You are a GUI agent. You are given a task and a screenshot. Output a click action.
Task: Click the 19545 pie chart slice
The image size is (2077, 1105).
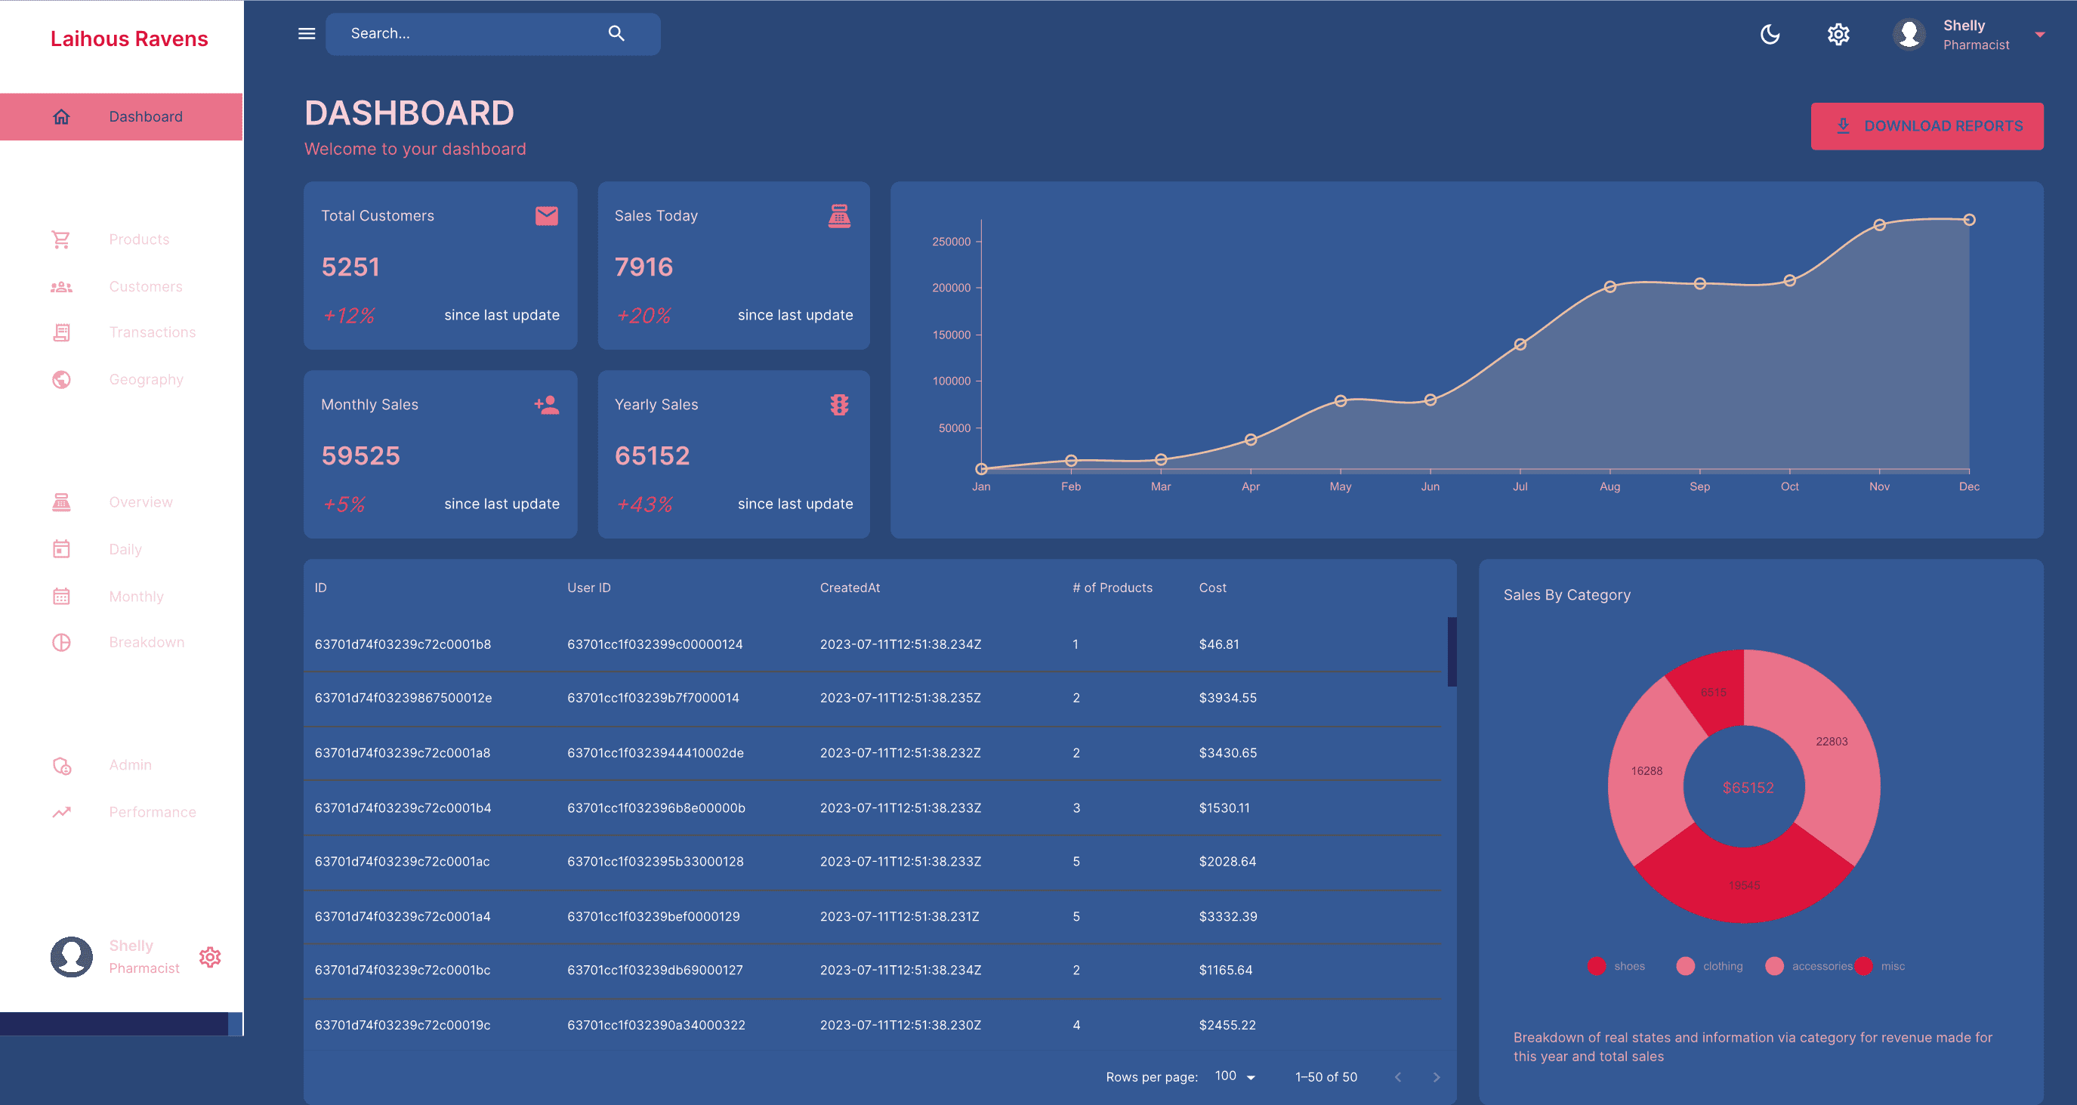pos(1744,886)
